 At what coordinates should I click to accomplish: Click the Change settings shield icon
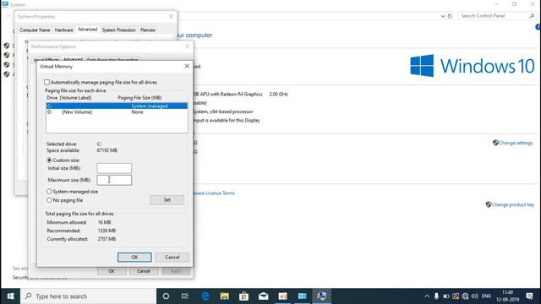(495, 143)
